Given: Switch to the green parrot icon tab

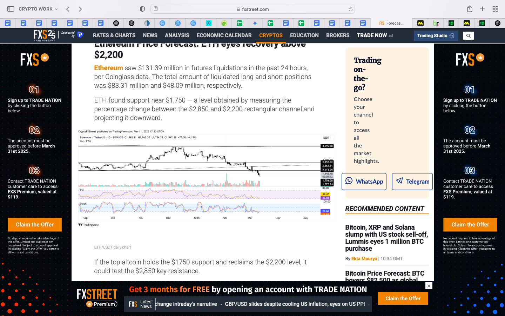Looking at the screenshot, I should (224, 23).
